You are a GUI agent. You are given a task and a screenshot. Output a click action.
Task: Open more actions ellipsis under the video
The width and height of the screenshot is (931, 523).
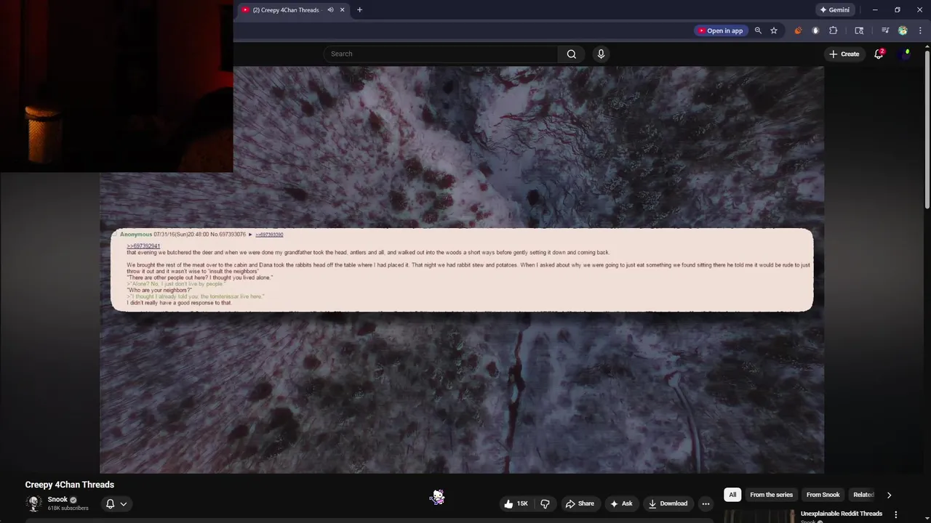(x=706, y=503)
